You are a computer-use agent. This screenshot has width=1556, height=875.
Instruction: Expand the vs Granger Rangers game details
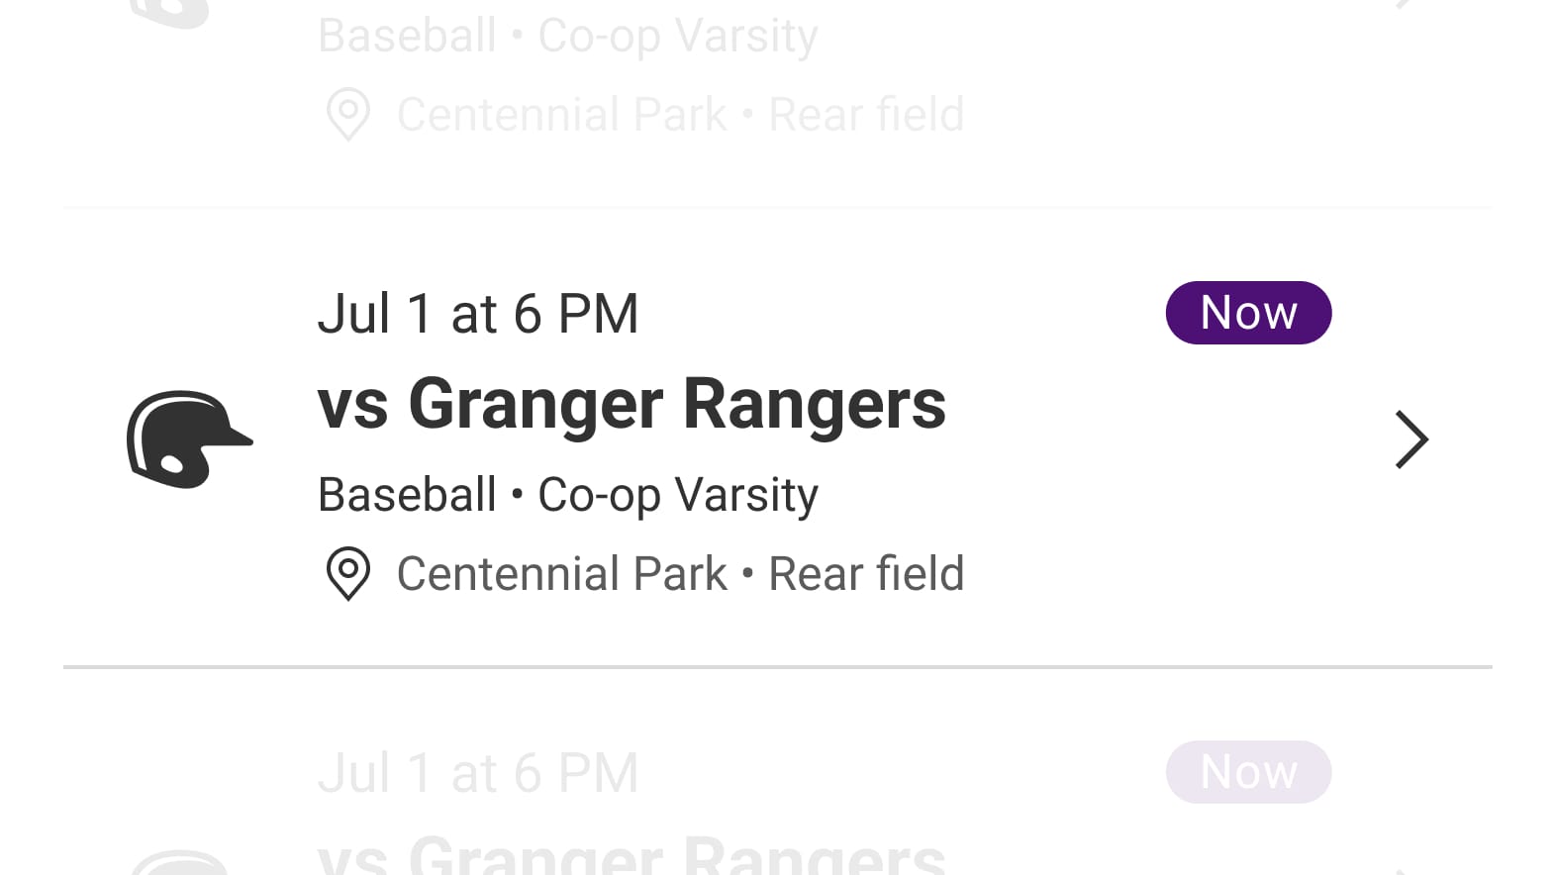click(x=630, y=404)
